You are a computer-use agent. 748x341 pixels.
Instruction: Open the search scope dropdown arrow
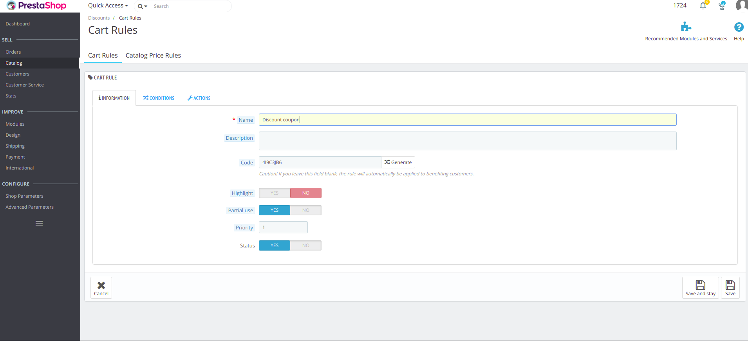click(143, 6)
